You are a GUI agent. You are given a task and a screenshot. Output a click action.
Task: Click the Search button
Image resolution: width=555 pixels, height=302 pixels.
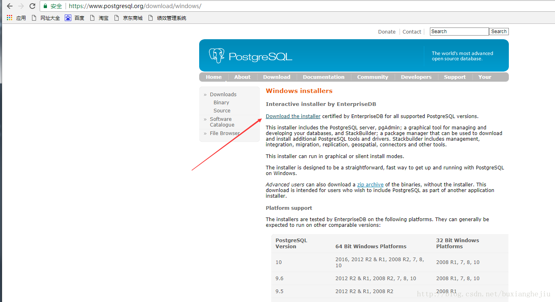(499, 32)
